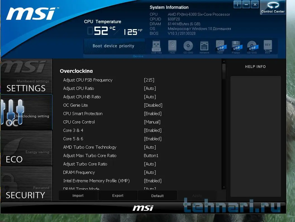
Task: Click the Export button
Action: [118, 196]
